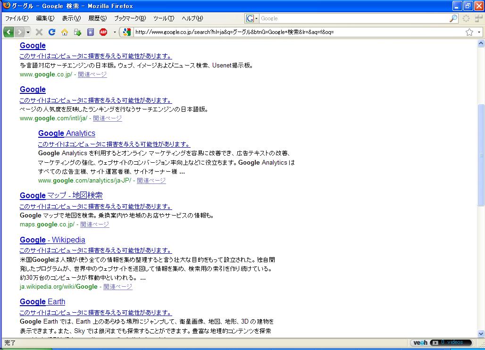Click 関連ページ link beside www.google.com/intl/ja/
The width and height of the screenshot is (485, 350).
pyautogui.click(x=108, y=118)
